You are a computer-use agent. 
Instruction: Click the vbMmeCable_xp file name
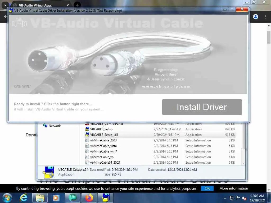pos(102,157)
